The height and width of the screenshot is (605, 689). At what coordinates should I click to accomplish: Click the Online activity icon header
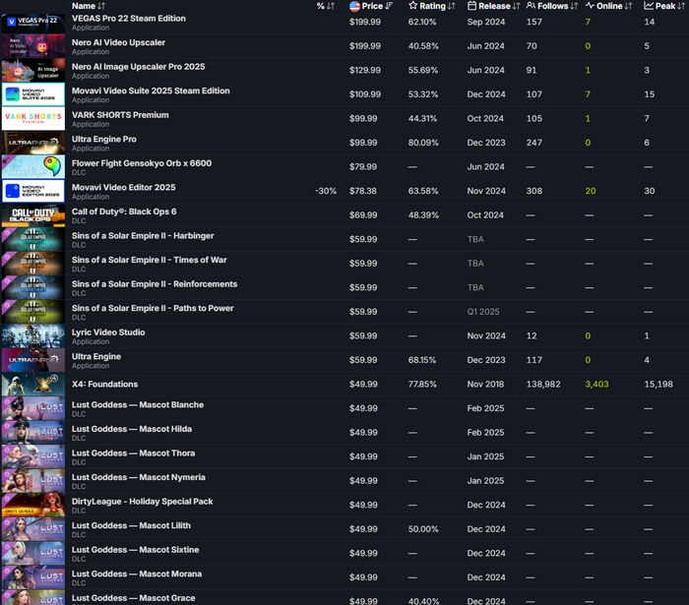click(591, 6)
